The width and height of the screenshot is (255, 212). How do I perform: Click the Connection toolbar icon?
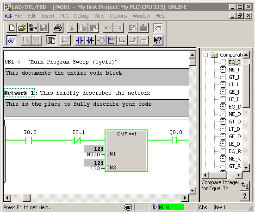(143, 40)
